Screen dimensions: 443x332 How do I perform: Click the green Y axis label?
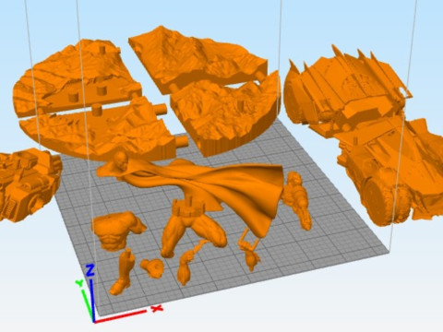point(79,283)
